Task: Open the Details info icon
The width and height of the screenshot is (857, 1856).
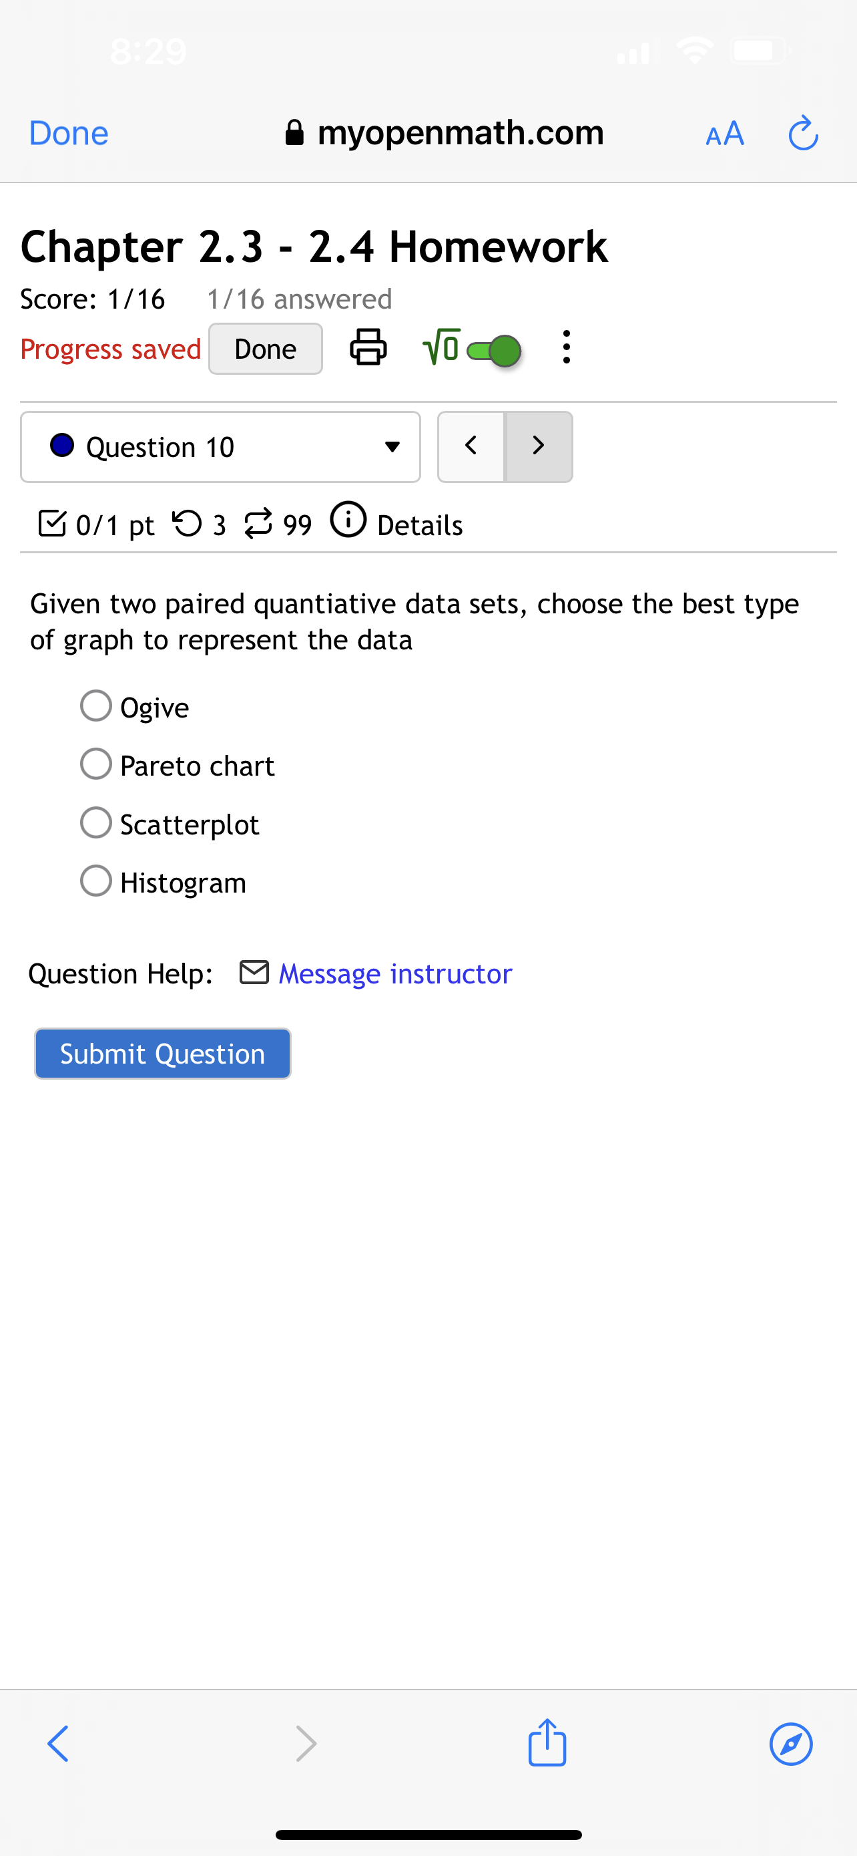Action: point(348,522)
